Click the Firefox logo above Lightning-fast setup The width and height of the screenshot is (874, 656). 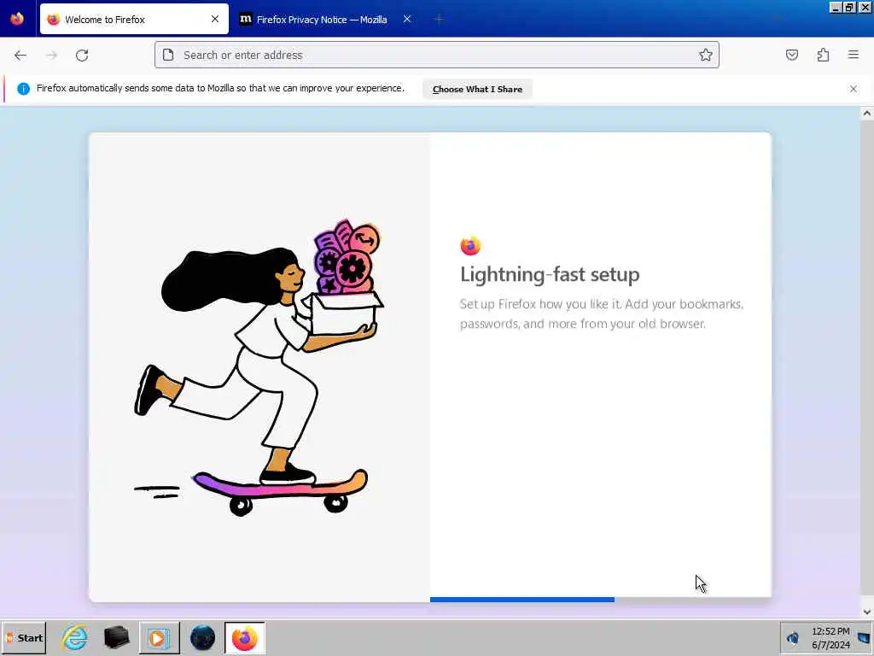point(470,245)
